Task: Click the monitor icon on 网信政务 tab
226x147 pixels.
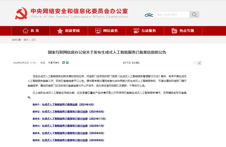Action: [98, 31]
